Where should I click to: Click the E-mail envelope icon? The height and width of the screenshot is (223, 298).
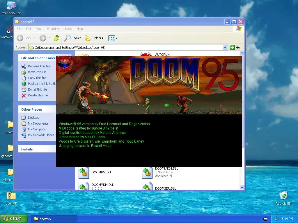click(24, 90)
